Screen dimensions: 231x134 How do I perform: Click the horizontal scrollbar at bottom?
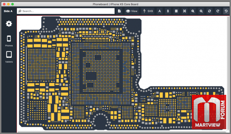point(122,132)
